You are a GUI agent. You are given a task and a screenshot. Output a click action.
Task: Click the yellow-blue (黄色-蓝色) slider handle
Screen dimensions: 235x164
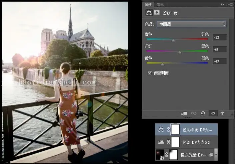pos(162,65)
